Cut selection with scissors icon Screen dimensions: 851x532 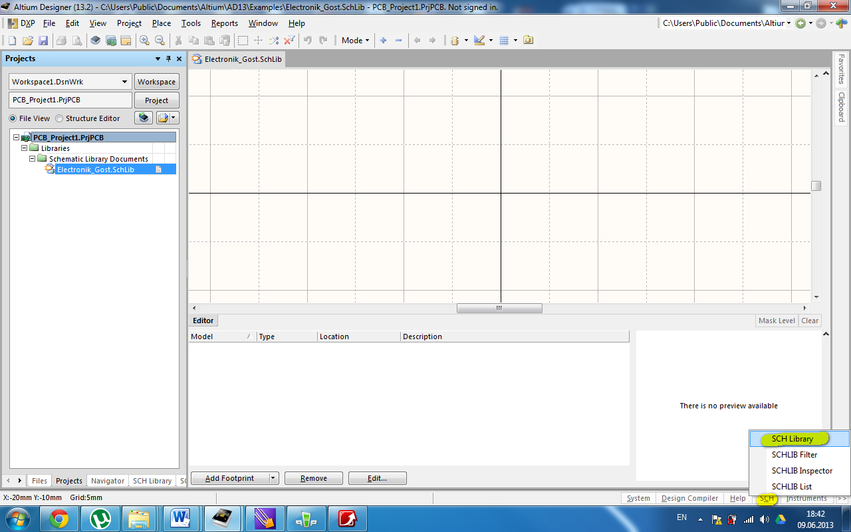[178, 41]
